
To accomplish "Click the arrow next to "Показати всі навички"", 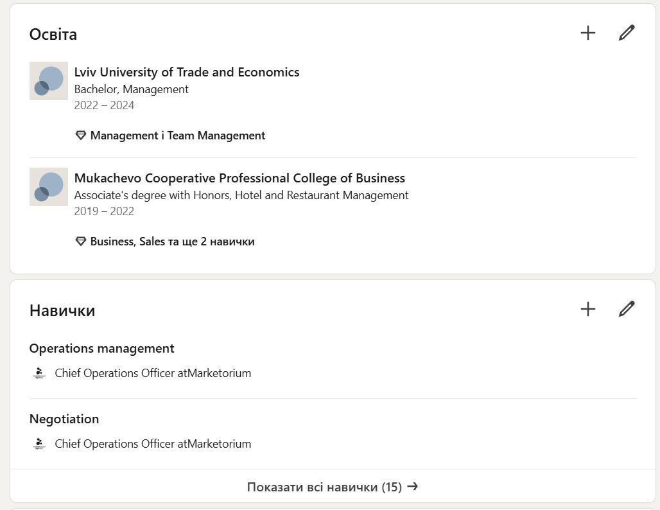I will (x=413, y=486).
